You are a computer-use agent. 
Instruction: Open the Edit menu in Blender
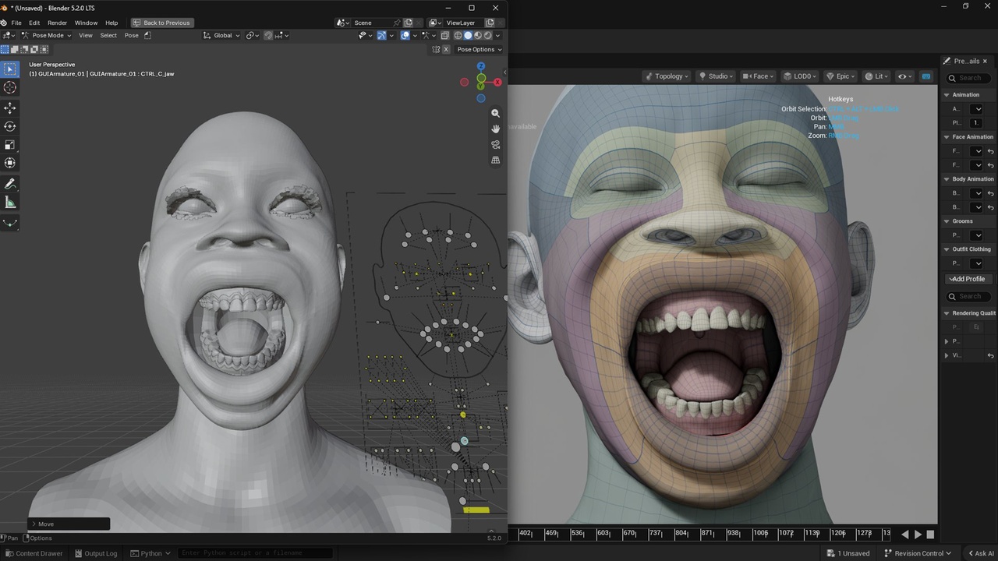(x=34, y=23)
